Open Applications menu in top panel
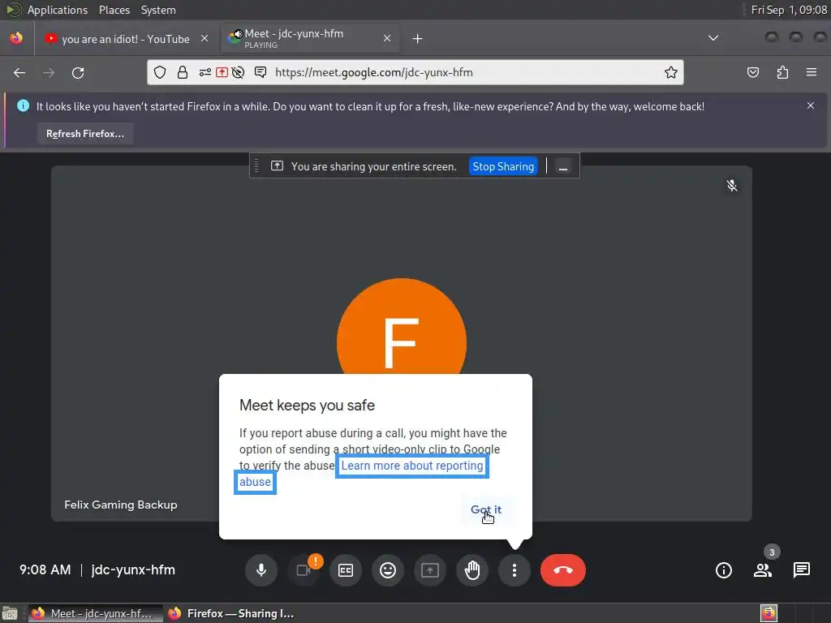The height and width of the screenshot is (623, 831). 58,10
